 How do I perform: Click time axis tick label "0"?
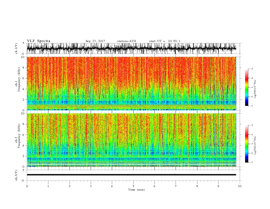(x=27, y=186)
